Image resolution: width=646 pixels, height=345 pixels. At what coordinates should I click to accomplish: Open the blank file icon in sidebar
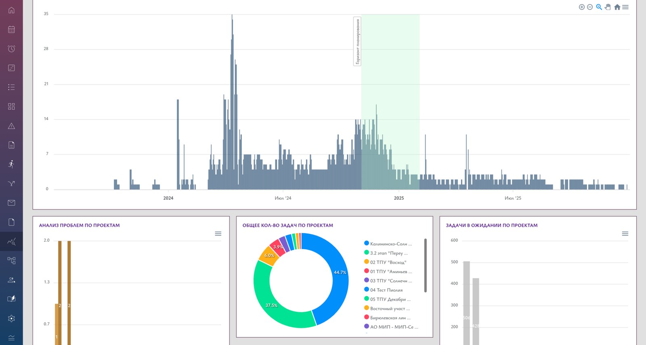pyautogui.click(x=11, y=222)
